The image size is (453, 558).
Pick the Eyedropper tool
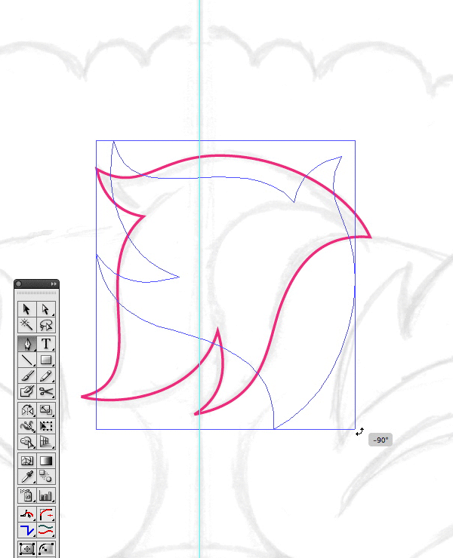(x=27, y=476)
